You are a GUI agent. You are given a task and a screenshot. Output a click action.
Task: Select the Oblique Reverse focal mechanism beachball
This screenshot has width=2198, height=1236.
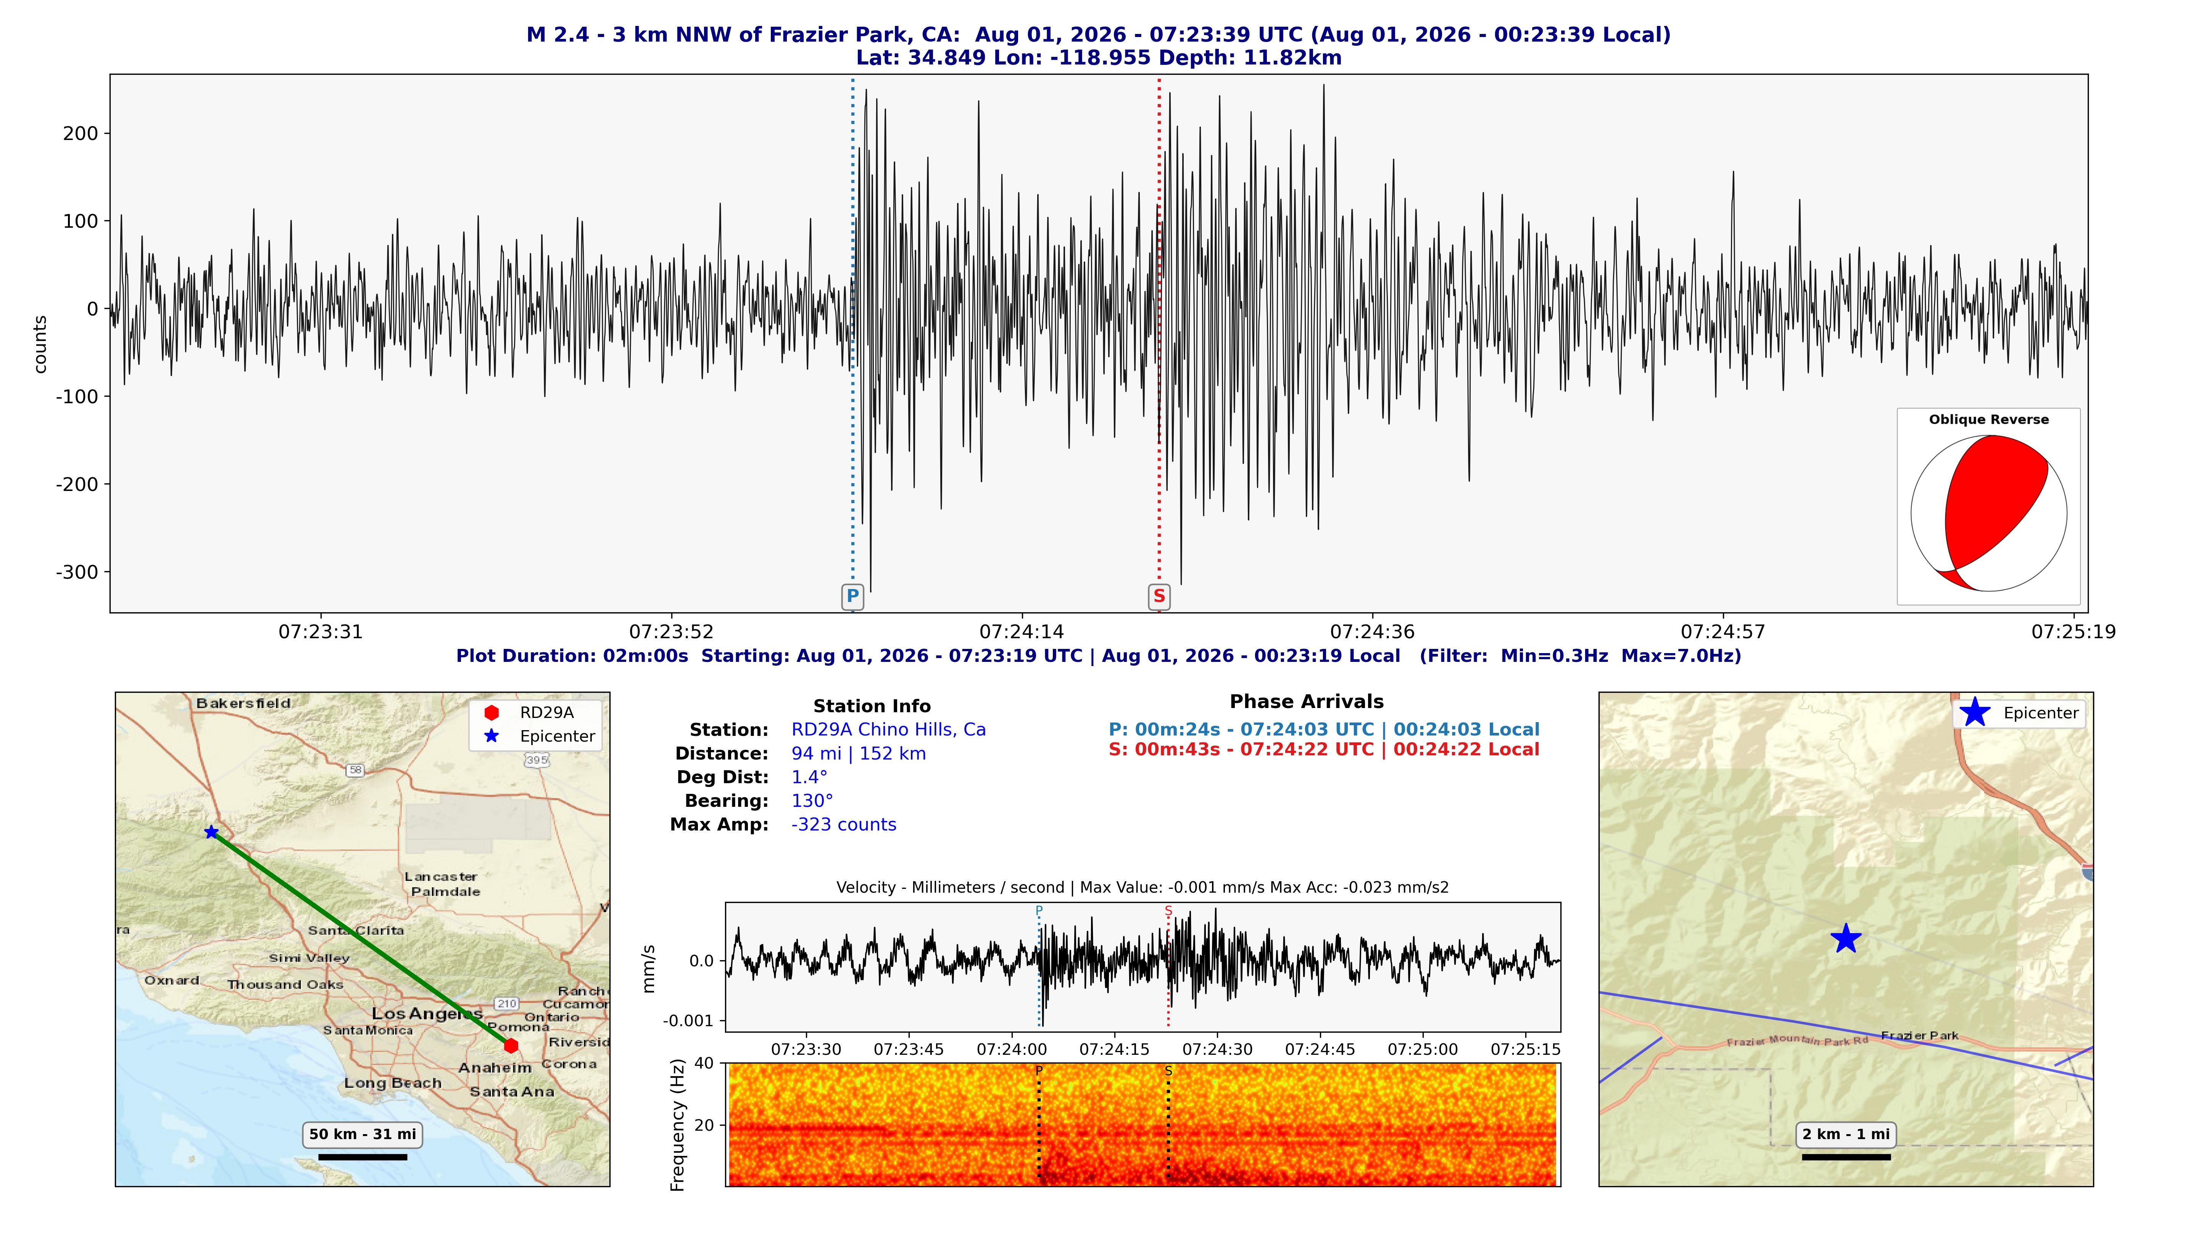1988,513
